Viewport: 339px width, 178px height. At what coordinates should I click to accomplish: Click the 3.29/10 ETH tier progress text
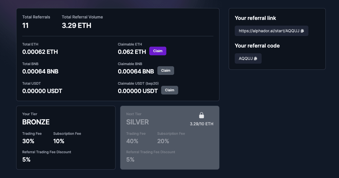pyautogui.click(x=202, y=124)
